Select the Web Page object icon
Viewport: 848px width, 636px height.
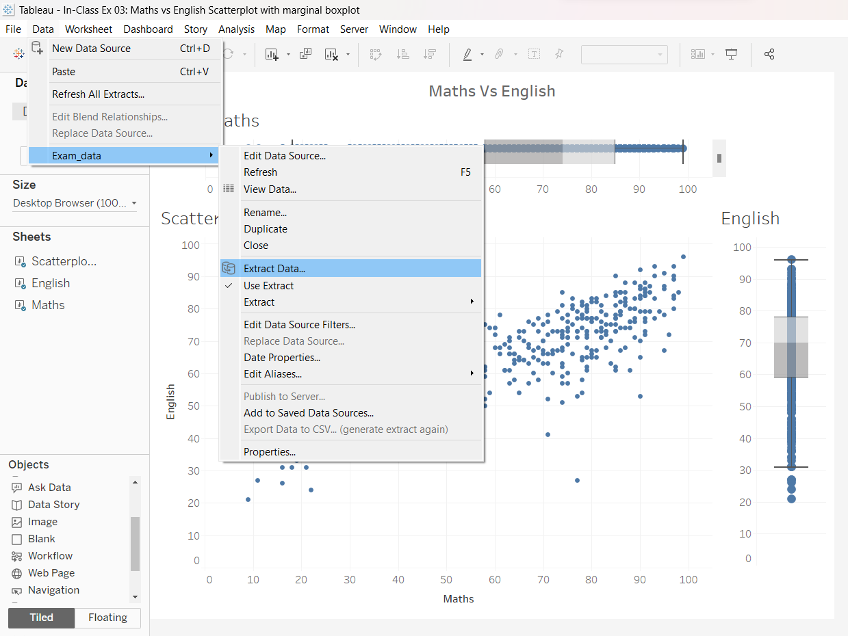(x=17, y=573)
